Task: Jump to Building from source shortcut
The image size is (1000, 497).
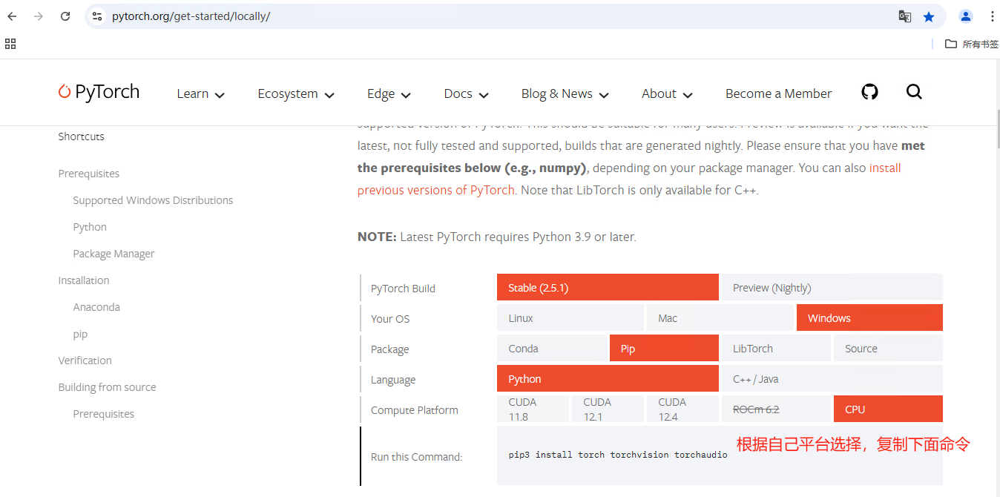Action: [x=107, y=387]
